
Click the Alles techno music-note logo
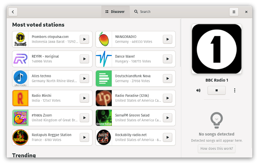coord(20,79)
